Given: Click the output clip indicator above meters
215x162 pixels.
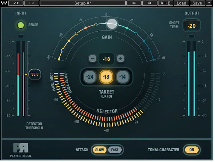Looking at the screenshot, I should [192, 36].
